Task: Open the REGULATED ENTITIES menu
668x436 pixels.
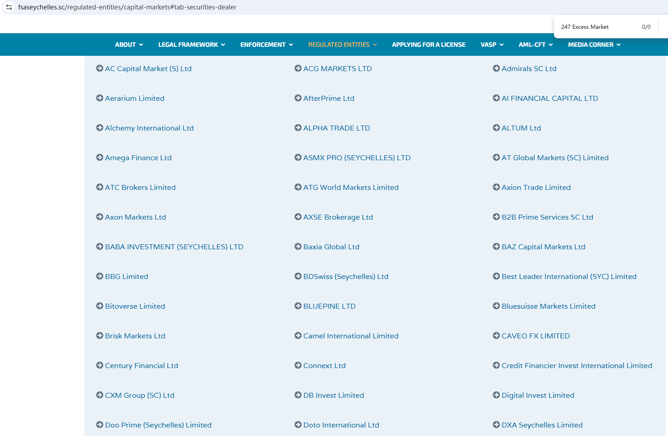Action: pyautogui.click(x=342, y=45)
